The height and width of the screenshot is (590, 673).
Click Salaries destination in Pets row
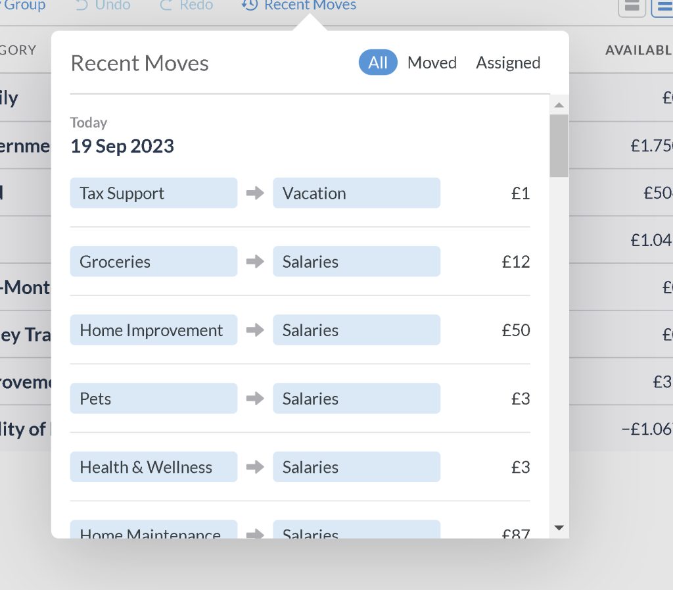(357, 399)
